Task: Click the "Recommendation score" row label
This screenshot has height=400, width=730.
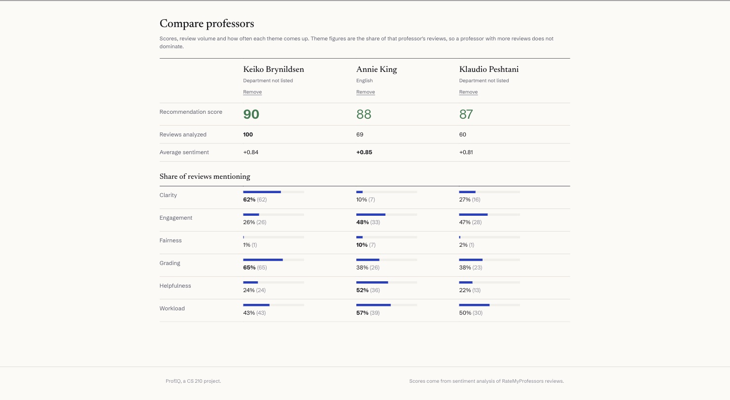Action: tap(191, 112)
